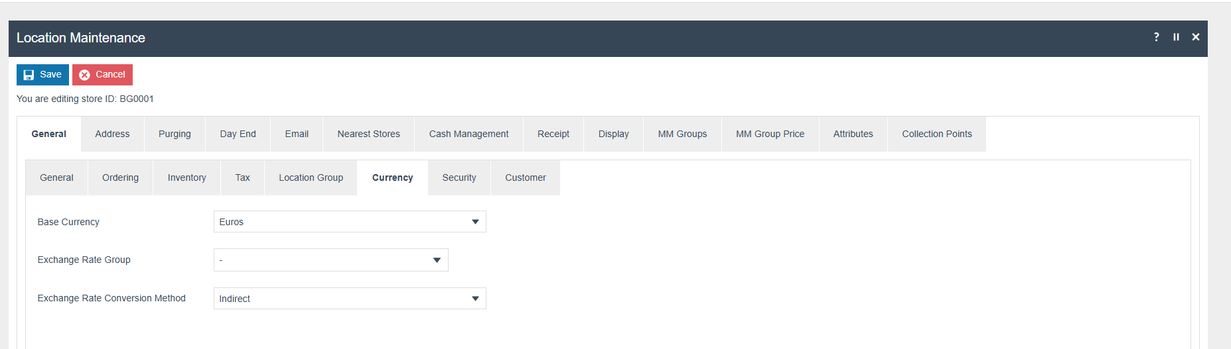The height and width of the screenshot is (349, 1231).
Task: Open the Location Group sub-tab
Action: coord(311,177)
